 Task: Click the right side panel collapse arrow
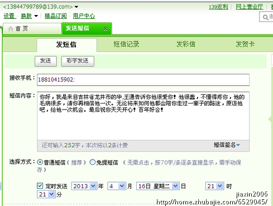click(x=270, y=119)
